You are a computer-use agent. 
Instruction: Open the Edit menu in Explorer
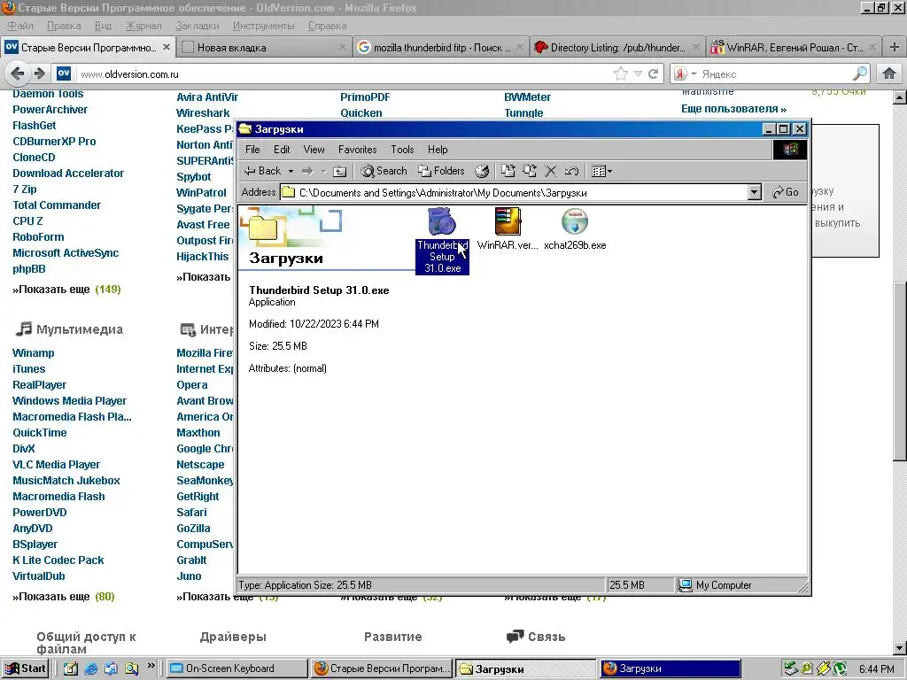coord(282,150)
